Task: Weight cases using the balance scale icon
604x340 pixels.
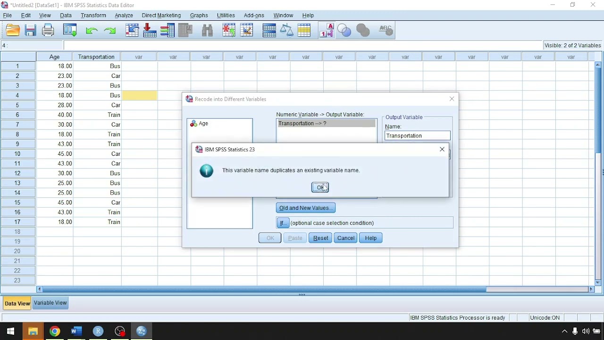Action: click(287, 31)
